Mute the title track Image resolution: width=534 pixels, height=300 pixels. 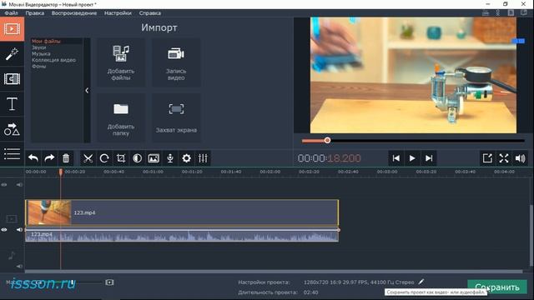[x=19, y=185]
